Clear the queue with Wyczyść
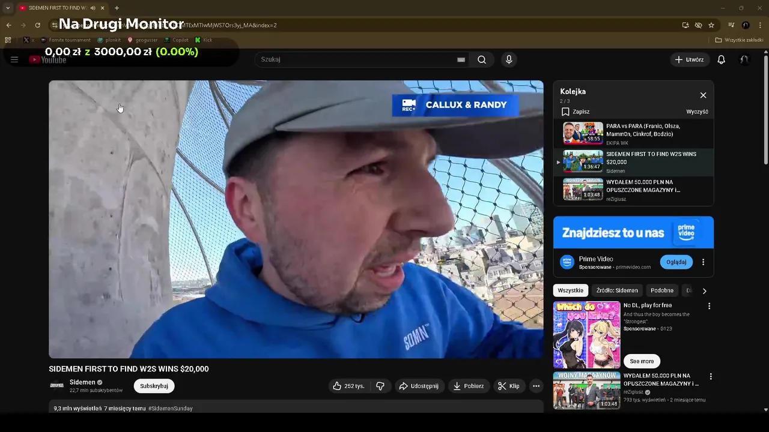 [x=697, y=112]
